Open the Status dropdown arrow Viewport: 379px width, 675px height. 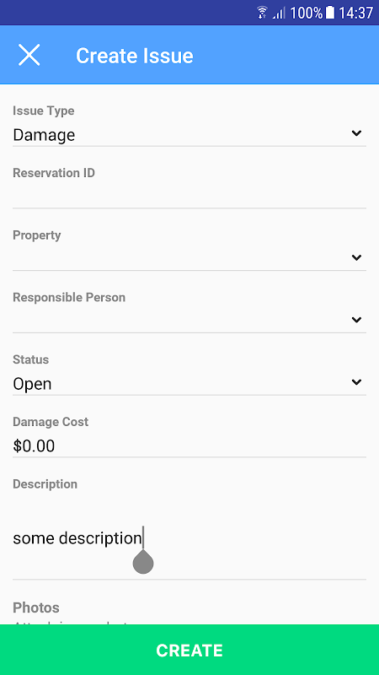[x=356, y=382]
